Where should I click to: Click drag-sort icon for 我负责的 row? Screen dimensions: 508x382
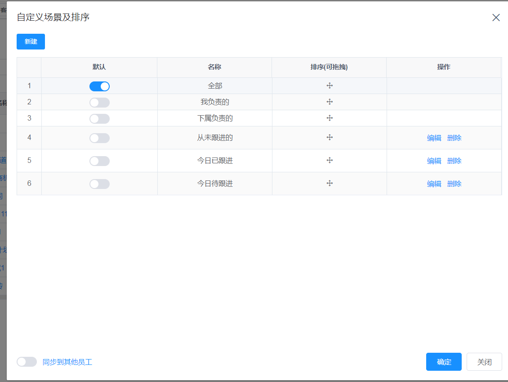330,102
